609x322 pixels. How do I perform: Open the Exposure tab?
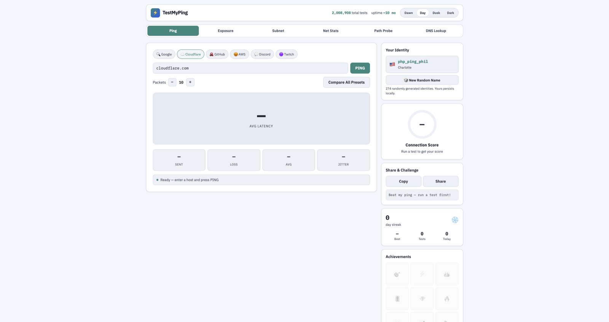pos(226,31)
